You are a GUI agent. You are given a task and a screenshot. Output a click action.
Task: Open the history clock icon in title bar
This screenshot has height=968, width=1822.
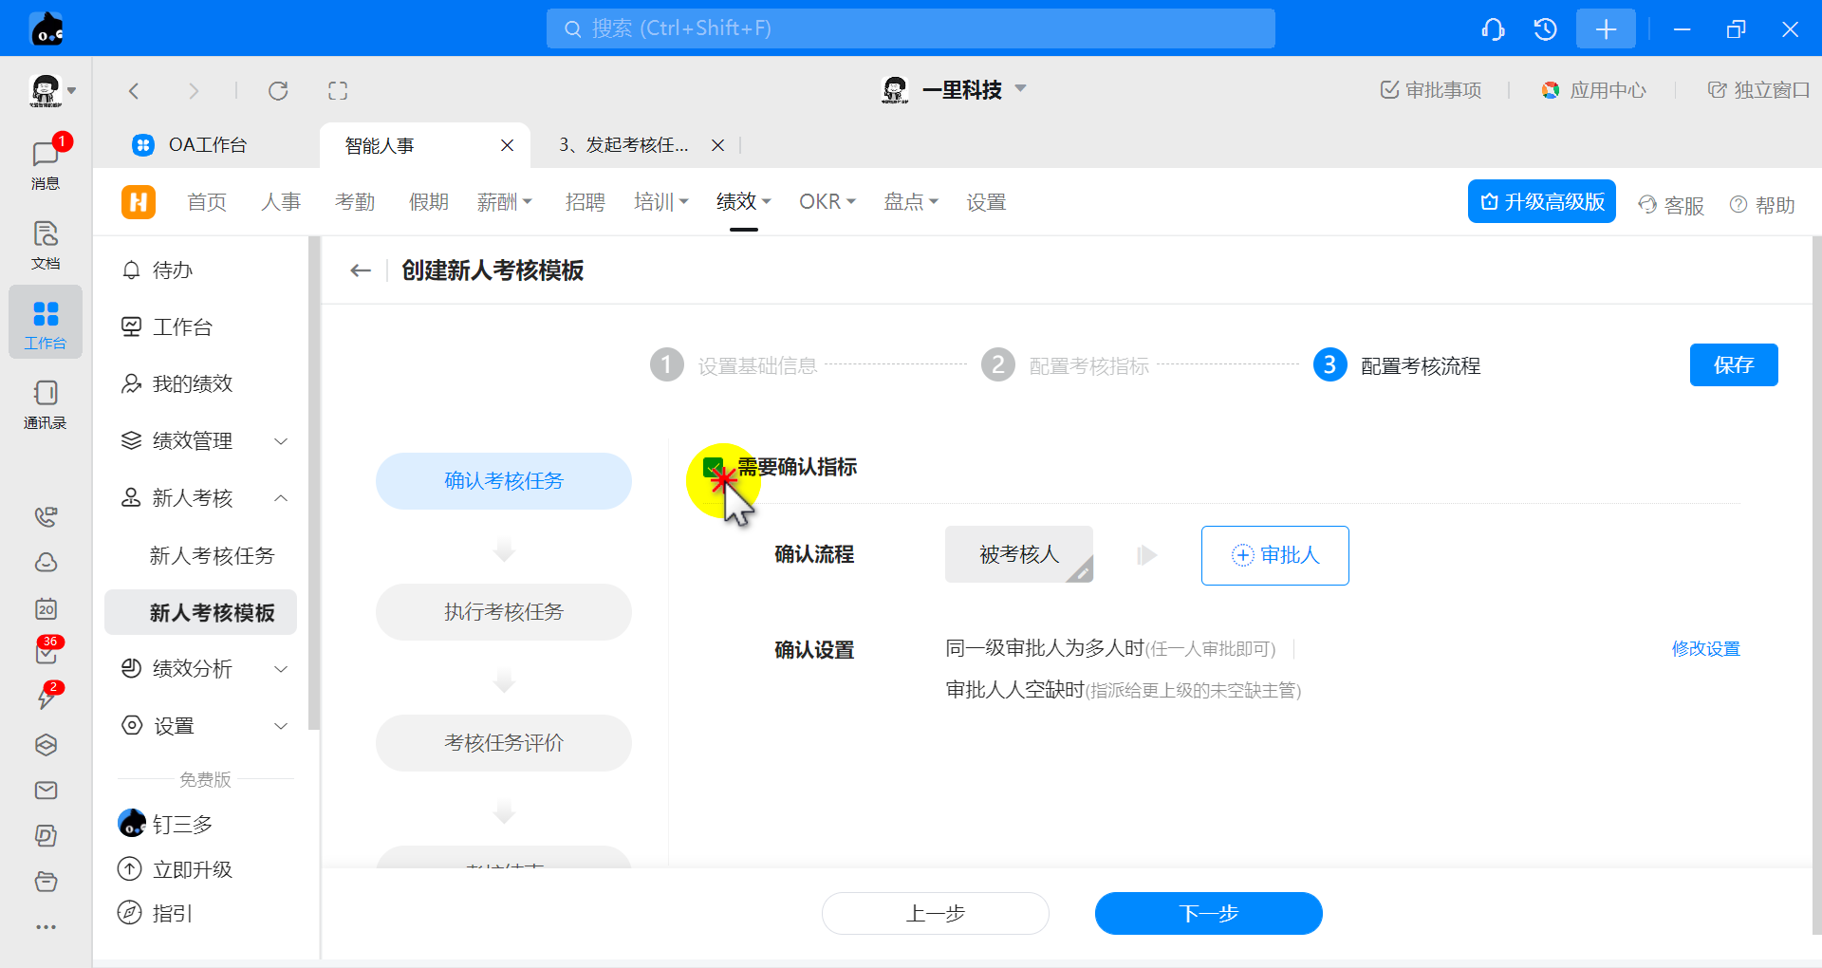tap(1545, 29)
